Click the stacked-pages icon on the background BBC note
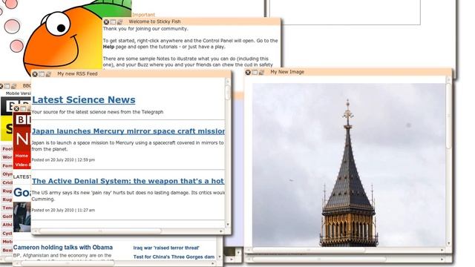The width and height of the screenshot is (475, 267). (x=13, y=86)
